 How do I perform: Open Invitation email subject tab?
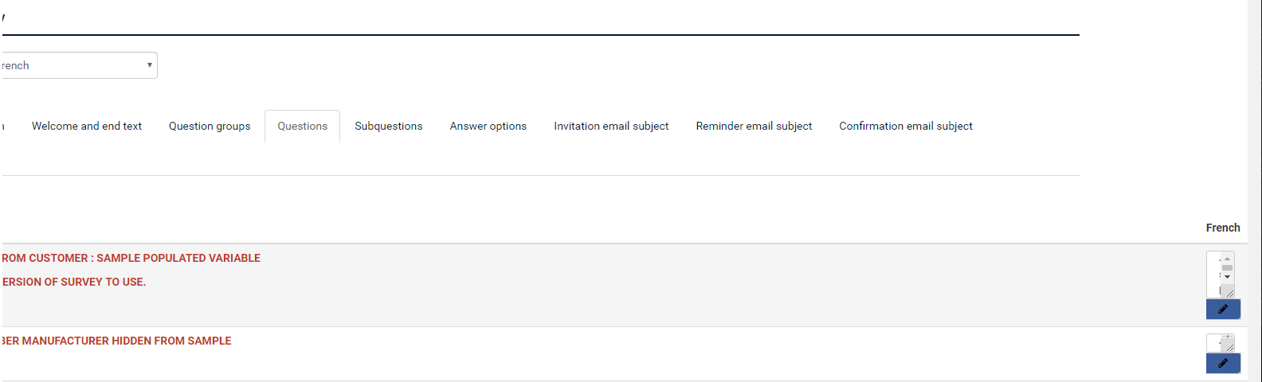[x=611, y=126]
